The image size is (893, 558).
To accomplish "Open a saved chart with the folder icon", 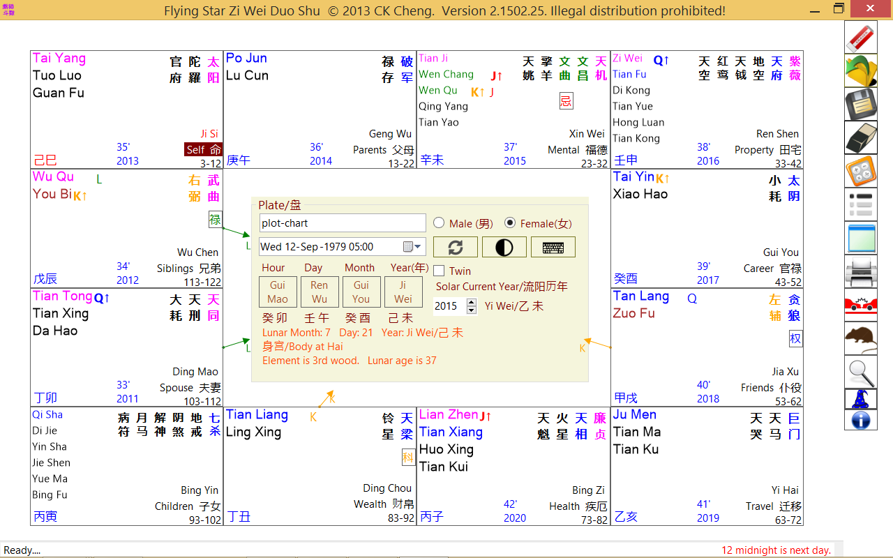I will coord(860,70).
